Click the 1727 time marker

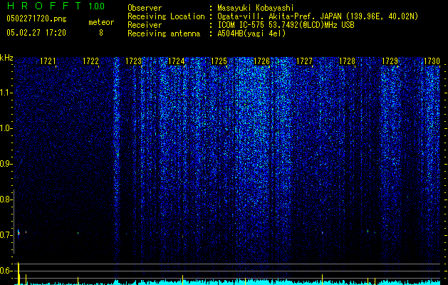coord(305,61)
